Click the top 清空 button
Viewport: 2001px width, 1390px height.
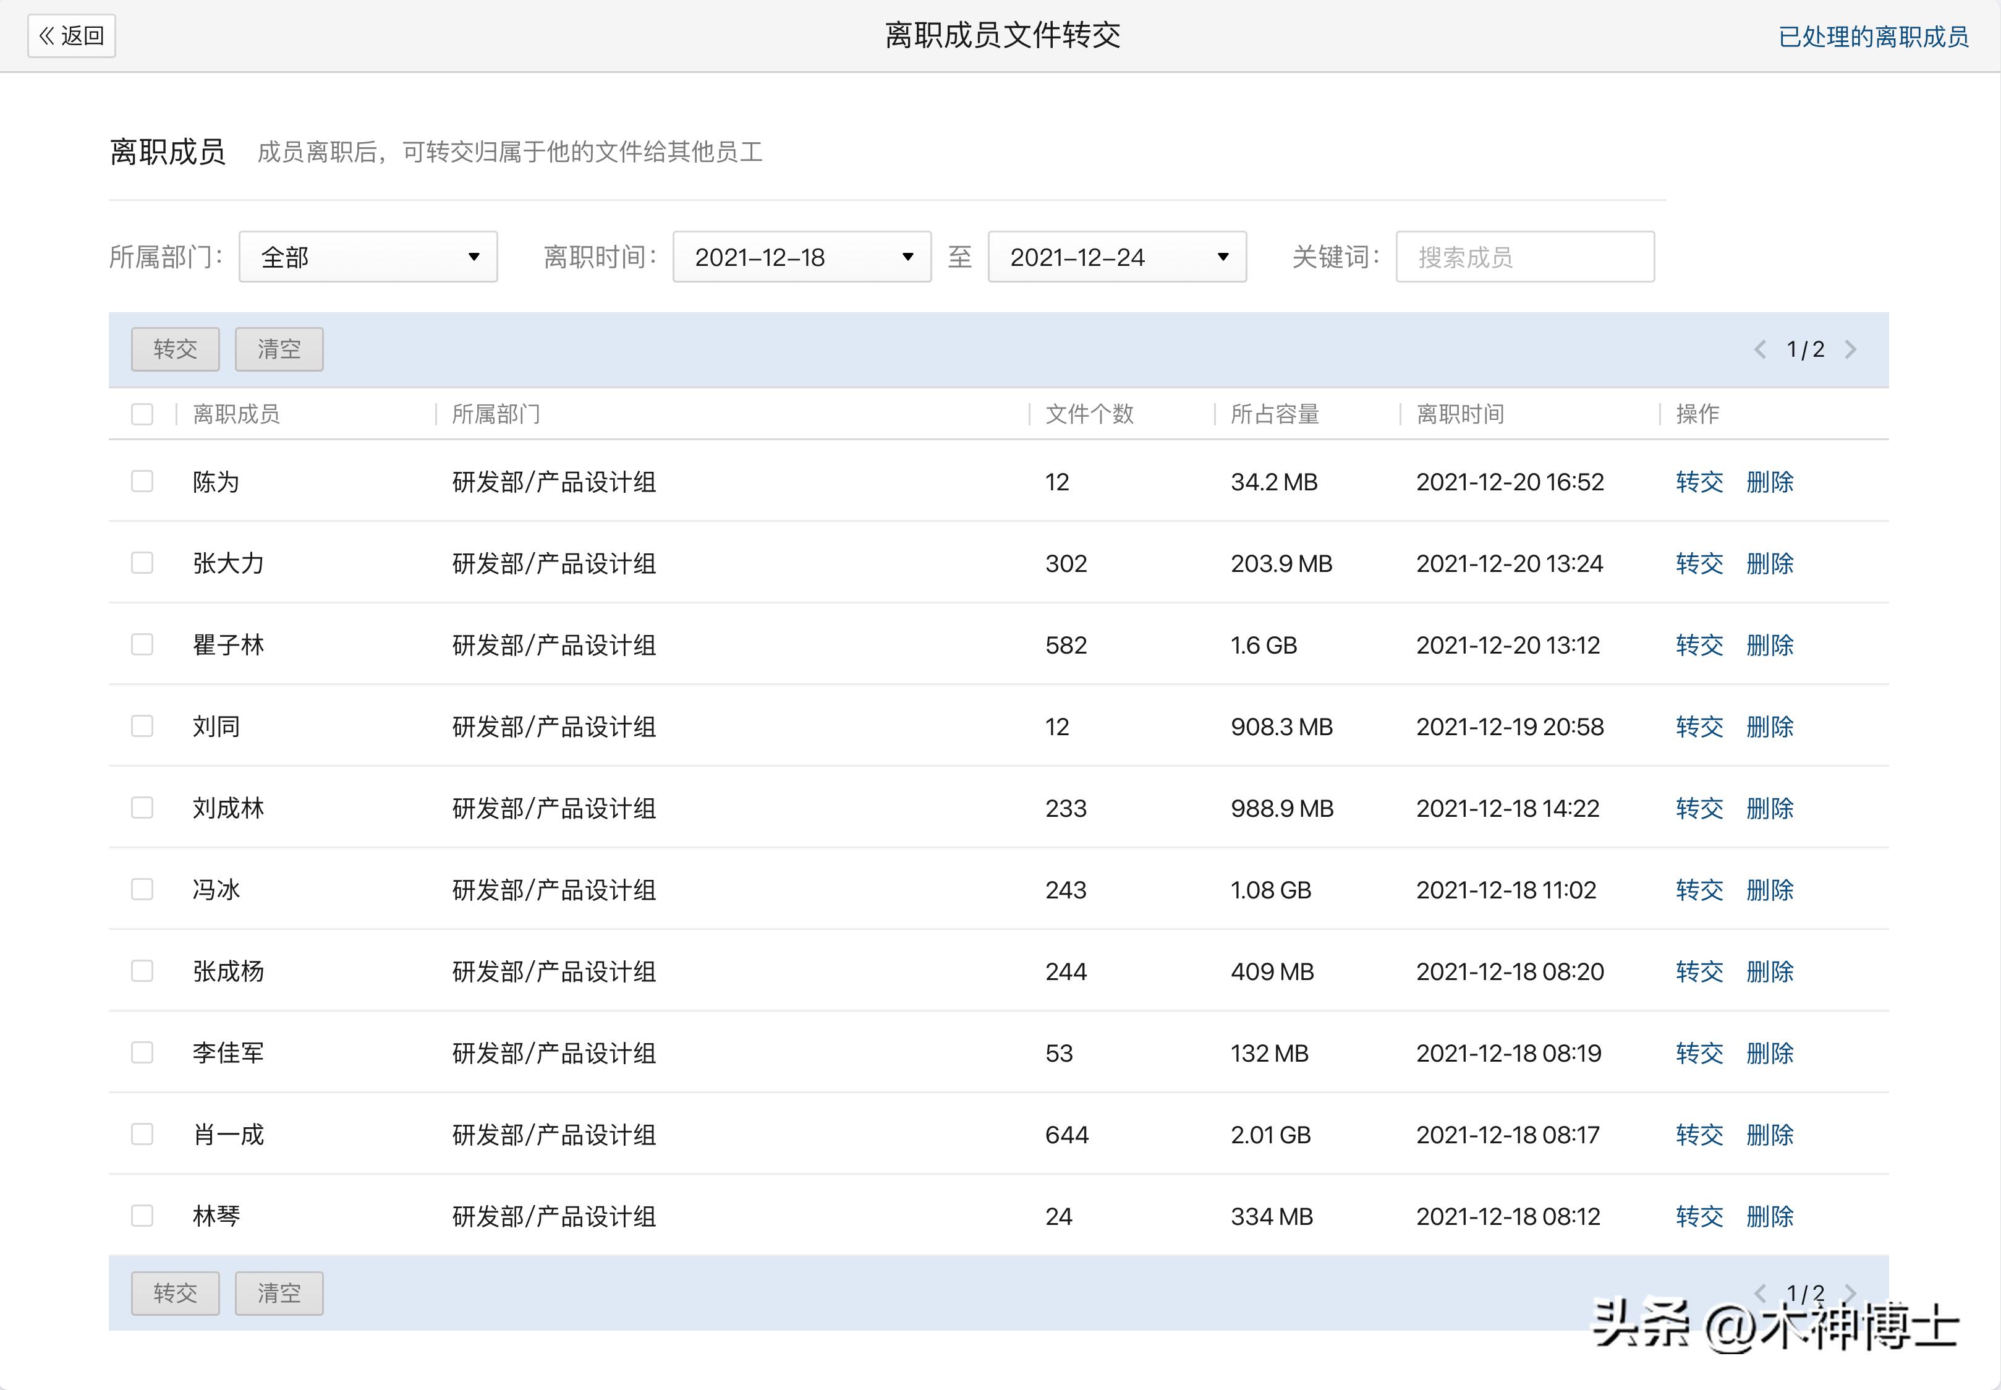279,349
